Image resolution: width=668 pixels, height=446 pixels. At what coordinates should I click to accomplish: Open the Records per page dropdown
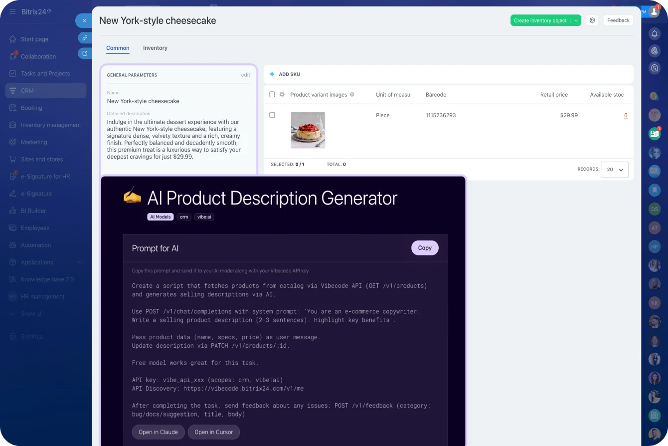click(615, 170)
